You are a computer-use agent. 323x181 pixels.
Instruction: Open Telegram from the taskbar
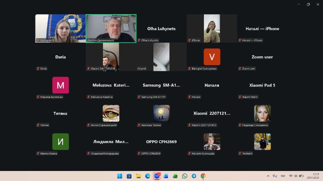pyautogui.click(x=194, y=176)
